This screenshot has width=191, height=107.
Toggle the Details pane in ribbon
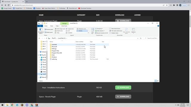pyautogui.click(x=48, y=32)
